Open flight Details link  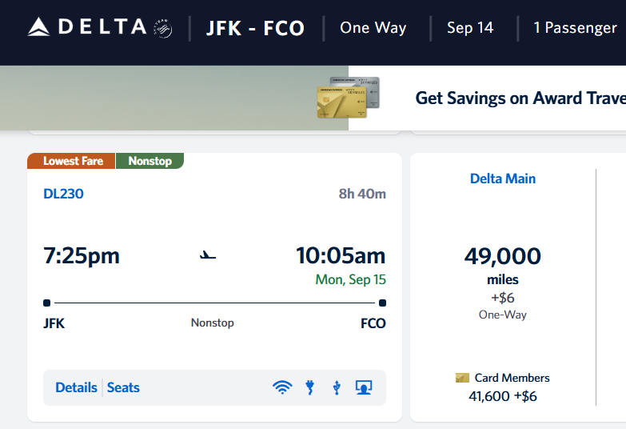pos(76,387)
